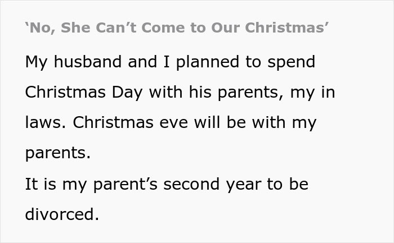Click the line beginning 'Christmas Day with his parents'
Image resolution: width=394 pixels, height=243 pixels.
180,92
